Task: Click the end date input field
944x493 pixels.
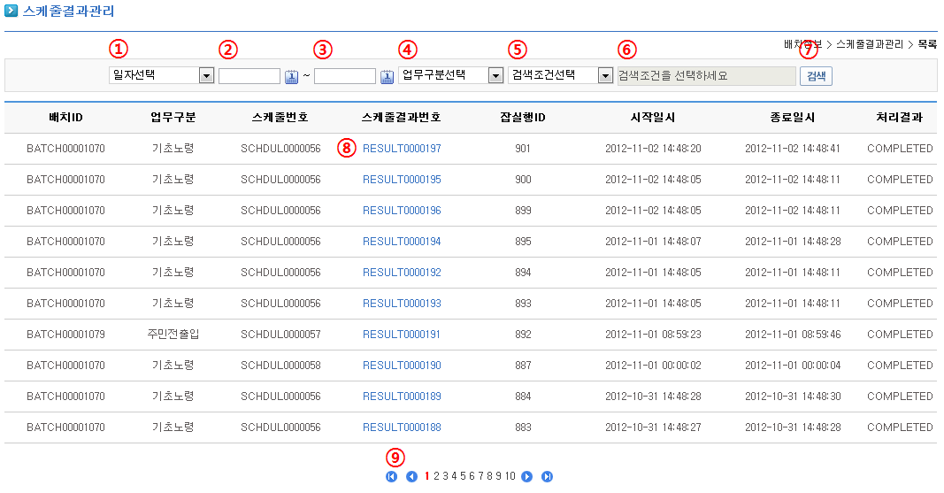Action: (x=345, y=76)
